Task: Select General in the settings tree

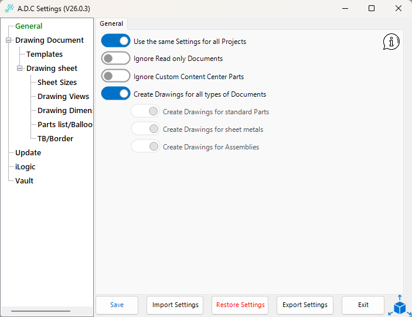Action: click(29, 26)
